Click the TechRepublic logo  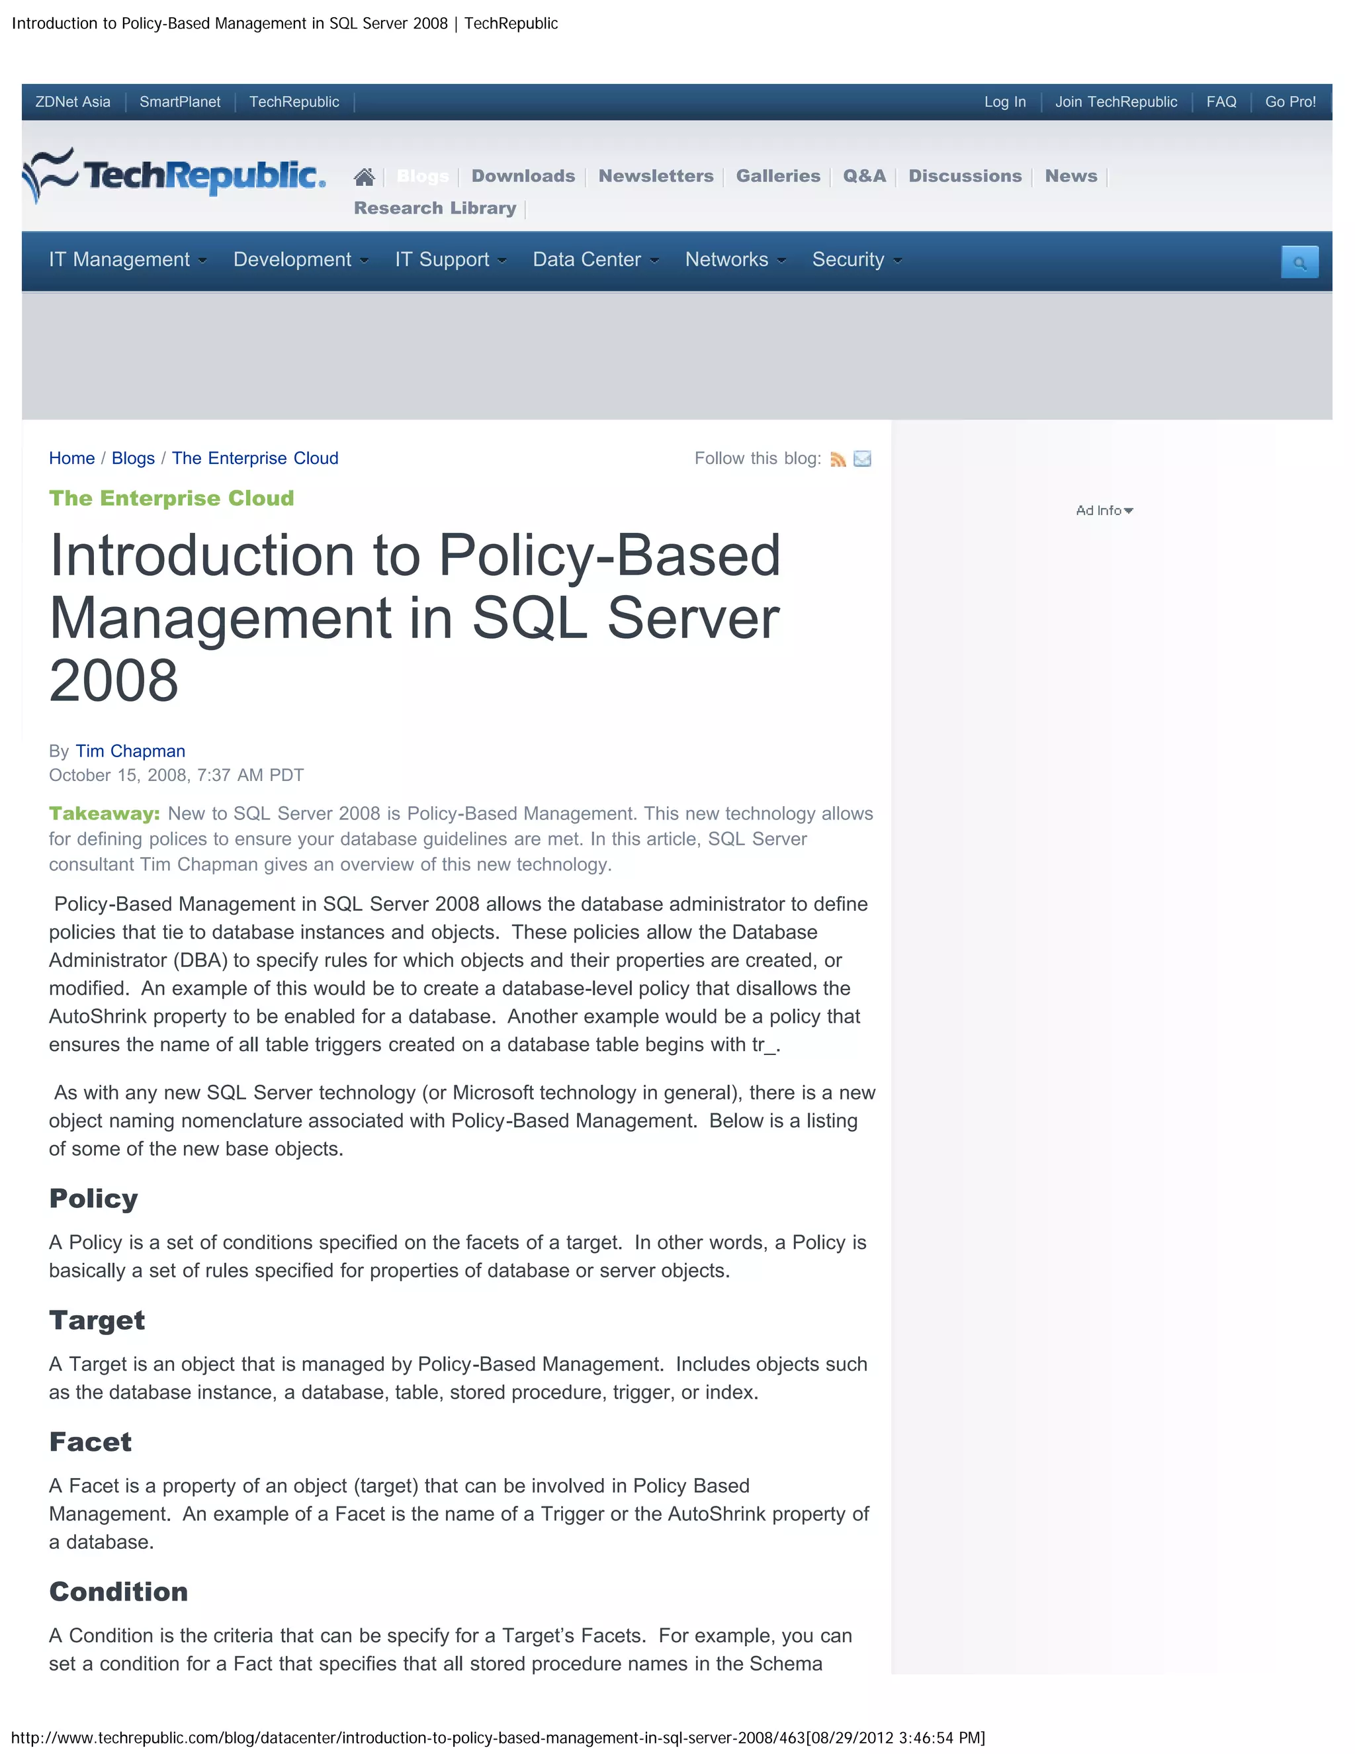(x=174, y=175)
